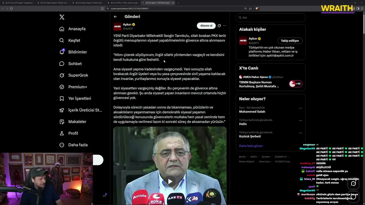Open options for Kızılcık Şerbeti trend
The image size is (365, 205).
300,133
